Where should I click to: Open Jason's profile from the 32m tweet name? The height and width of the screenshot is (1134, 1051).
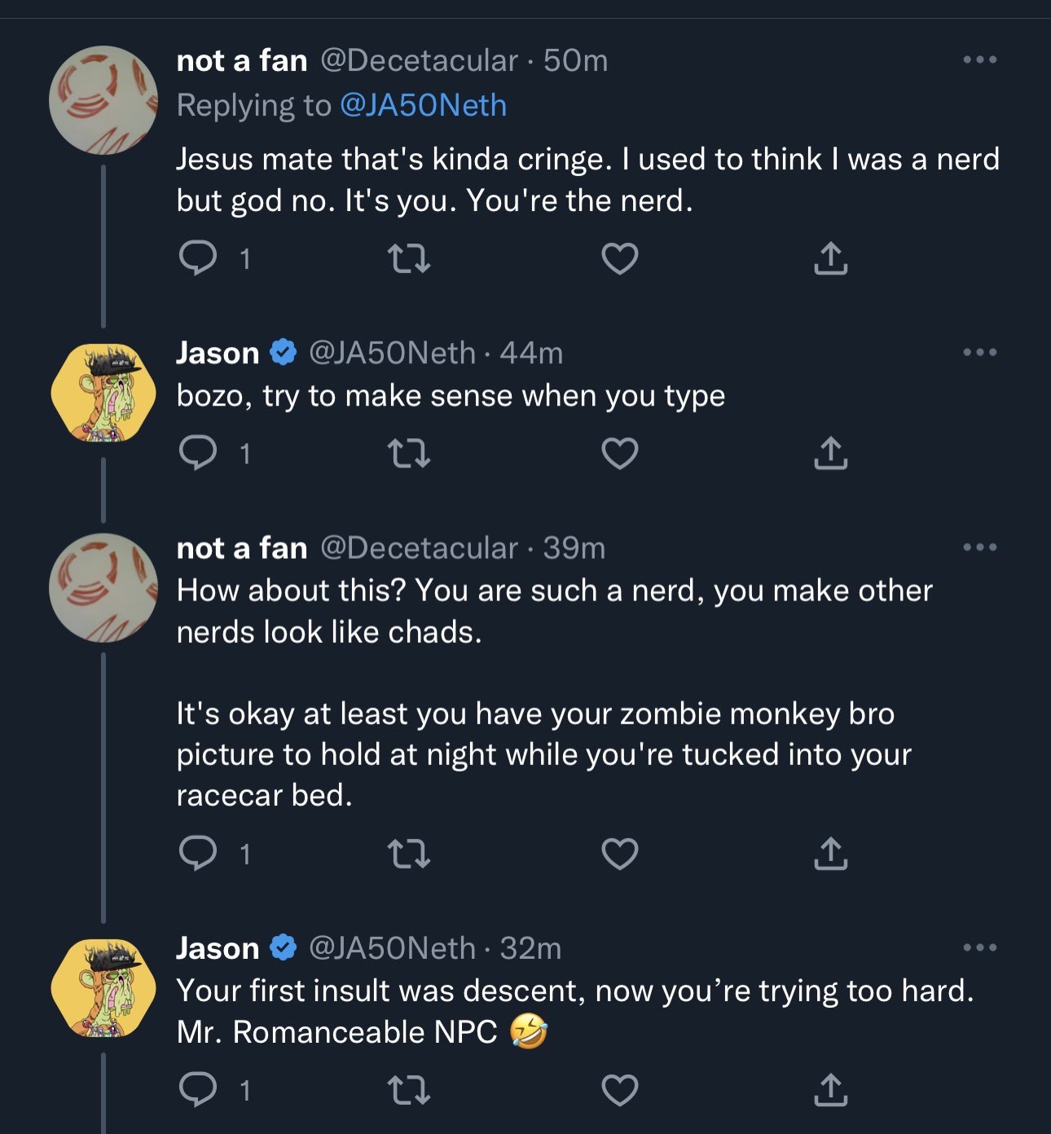pos(218,948)
